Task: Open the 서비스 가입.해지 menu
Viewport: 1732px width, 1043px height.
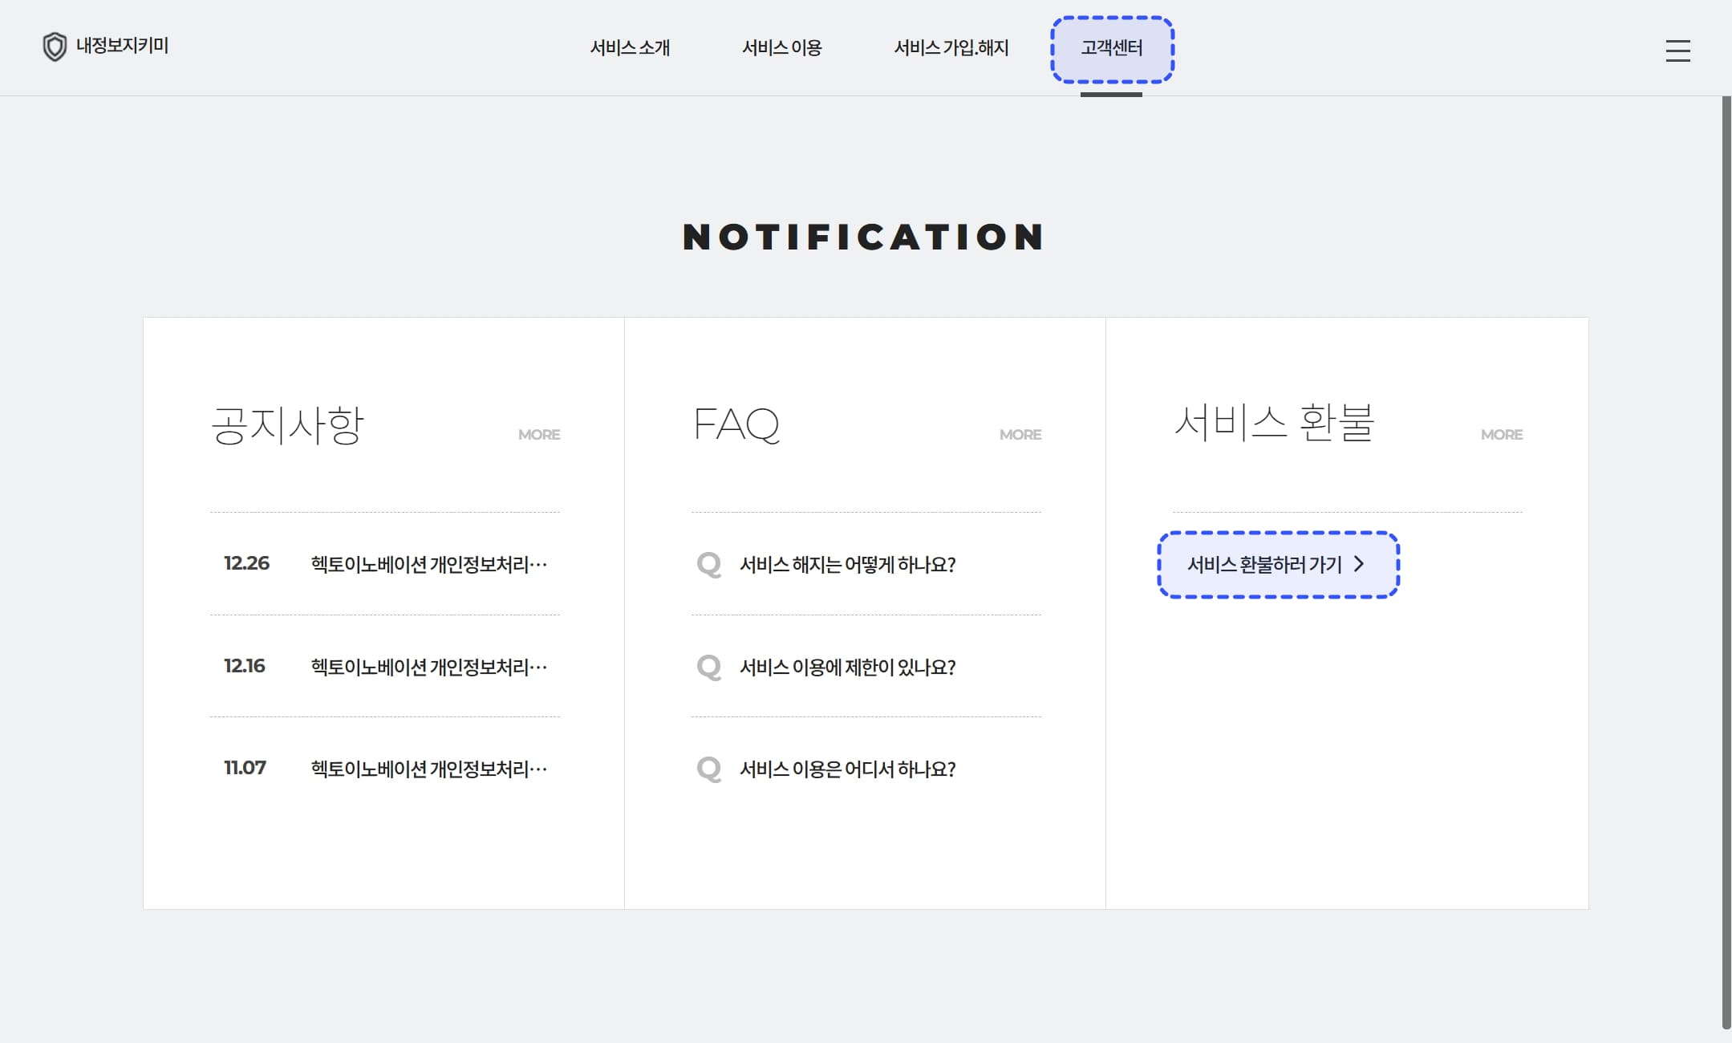Action: (951, 48)
